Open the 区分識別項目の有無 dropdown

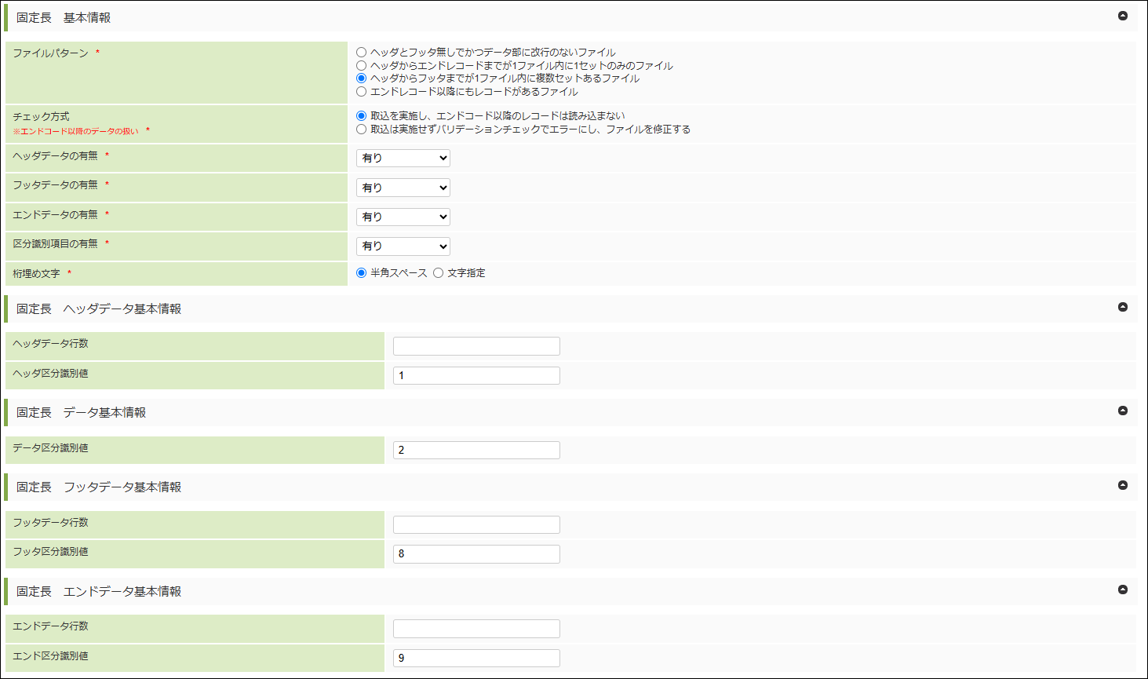point(403,246)
